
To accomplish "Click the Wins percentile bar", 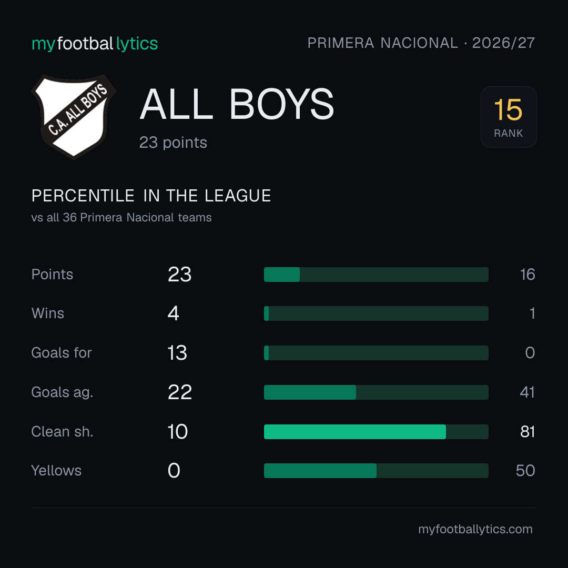I will point(376,313).
